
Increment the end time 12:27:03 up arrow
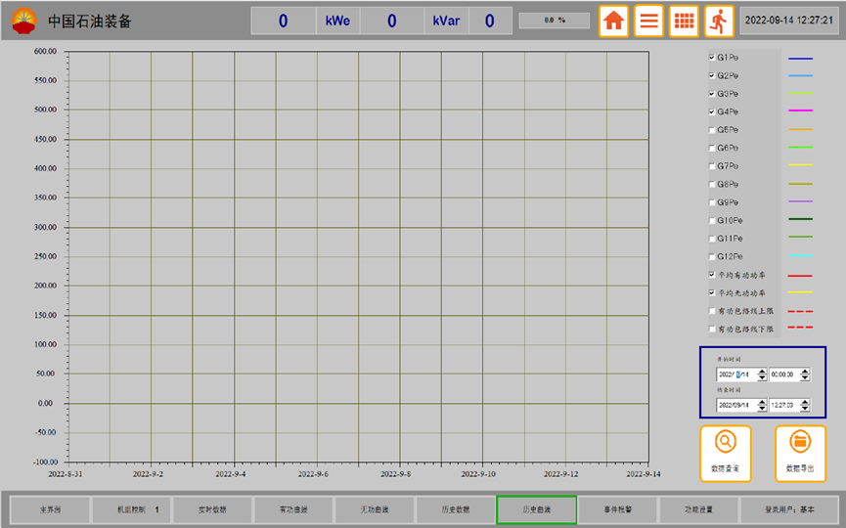click(x=805, y=402)
